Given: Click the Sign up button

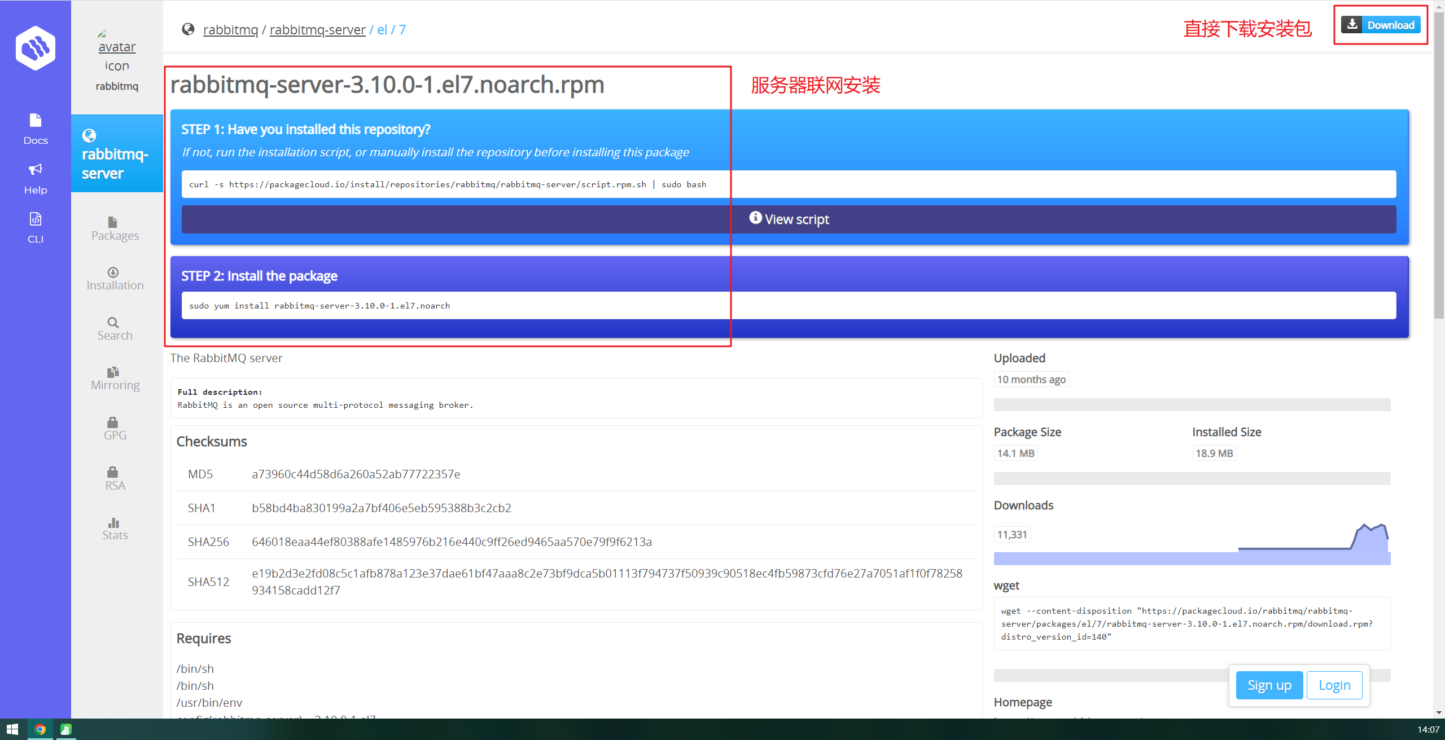Looking at the screenshot, I should pyautogui.click(x=1269, y=685).
